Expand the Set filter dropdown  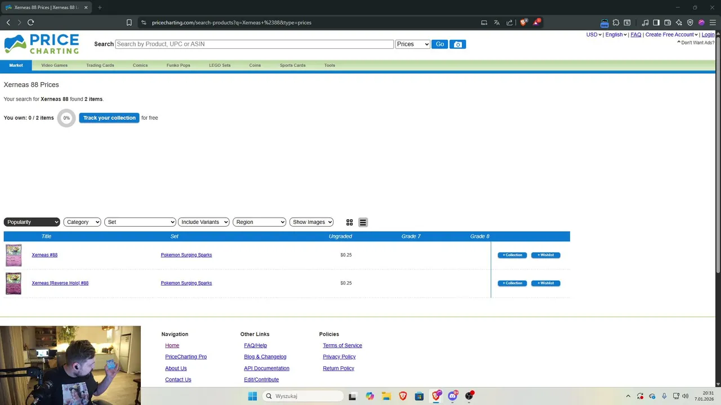pos(140,222)
